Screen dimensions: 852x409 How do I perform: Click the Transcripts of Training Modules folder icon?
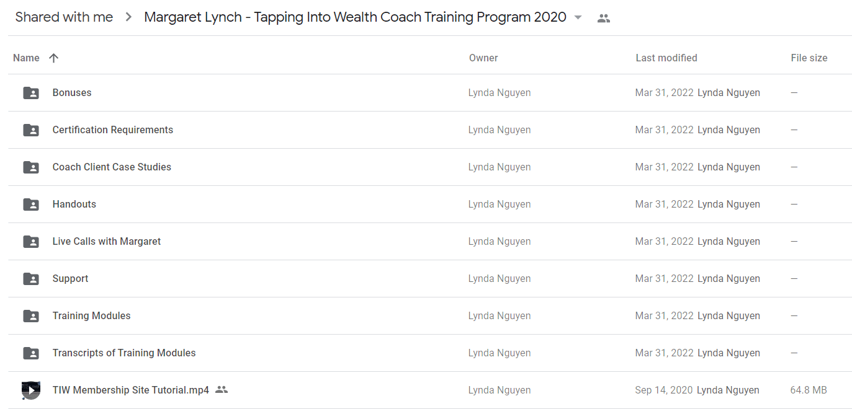pos(31,353)
